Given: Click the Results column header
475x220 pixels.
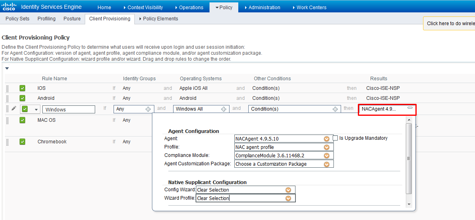Looking at the screenshot, I should (379, 79).
